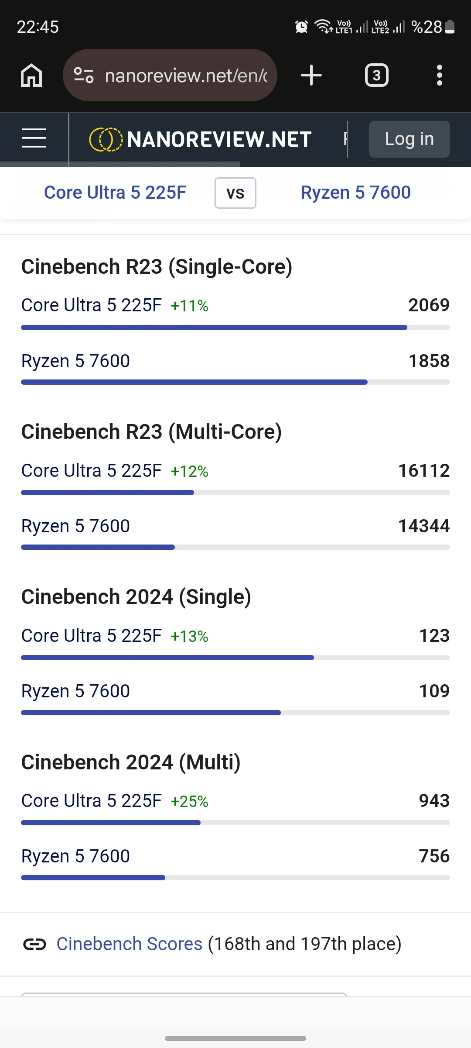The image size is (471, 1048).
Task: Tap the NanoReview logo icon
Action: 106,139
